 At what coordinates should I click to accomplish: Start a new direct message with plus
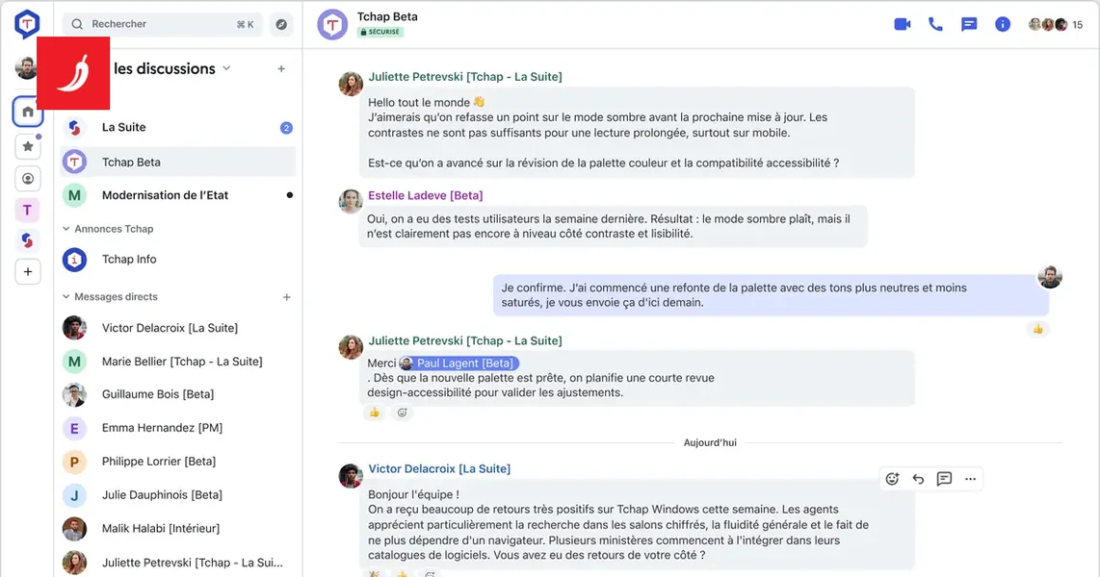[x=286, y=297]
